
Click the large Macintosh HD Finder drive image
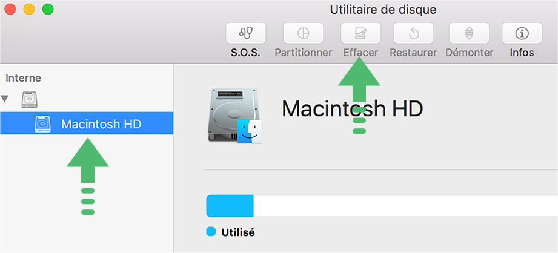pos(235,116)
